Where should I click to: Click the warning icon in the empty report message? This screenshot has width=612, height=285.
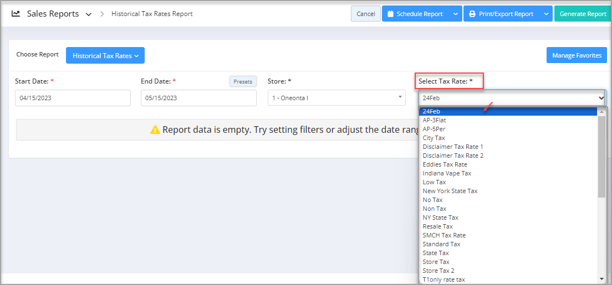coord(155,129)
